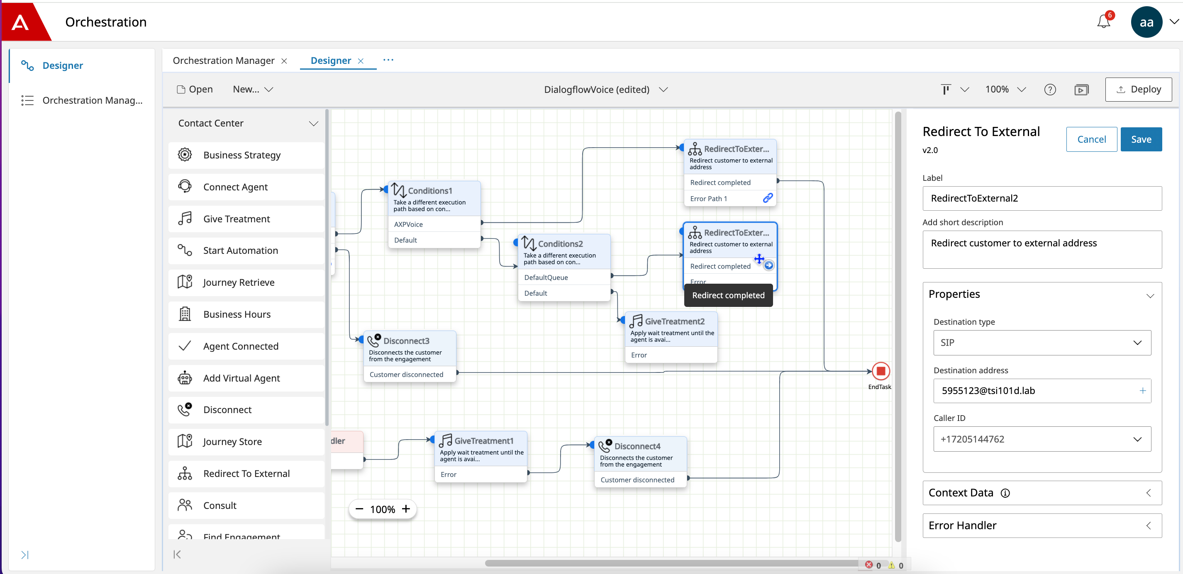Click the EndTask stop node
This screenshot has height=574, width=1183.
pyautogui.click(x=881, y=371)
